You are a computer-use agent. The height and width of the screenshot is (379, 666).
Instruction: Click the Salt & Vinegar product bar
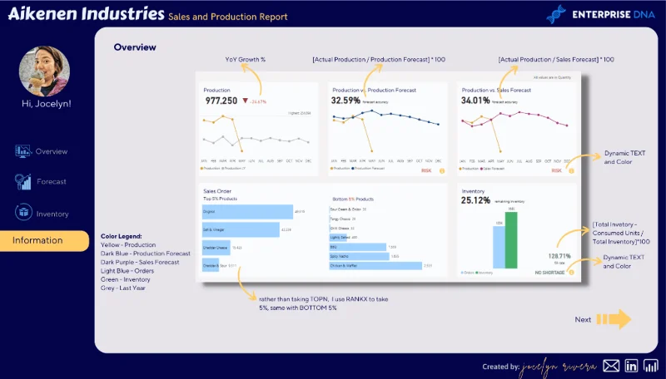point(241,229)
